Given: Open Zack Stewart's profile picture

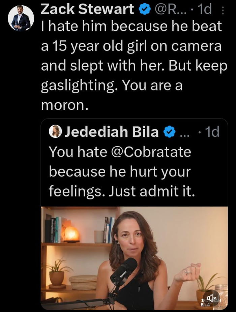Looking at the screenshot, I should (21, 19).
